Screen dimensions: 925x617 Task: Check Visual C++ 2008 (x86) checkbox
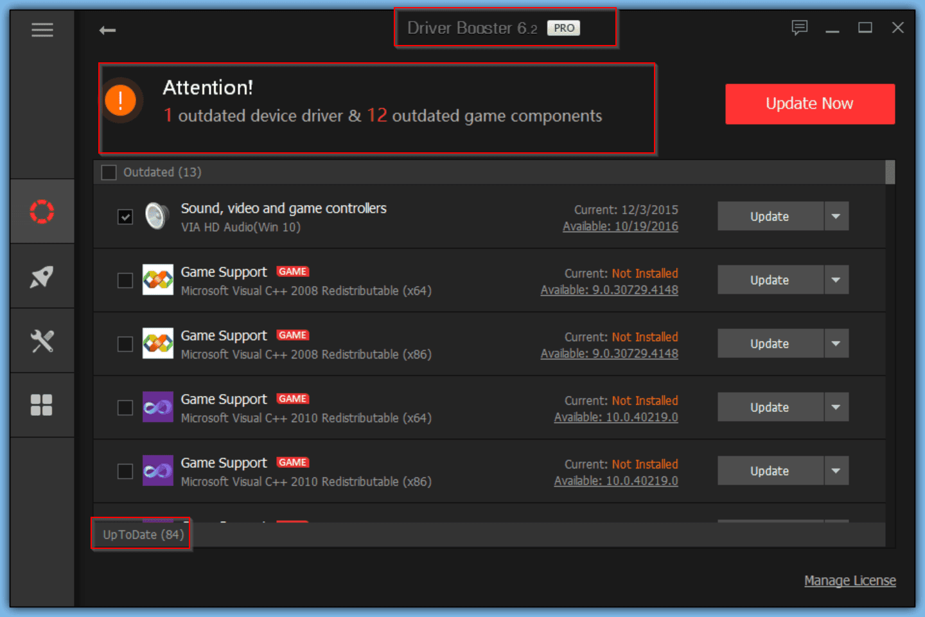(x=125, y=344)
